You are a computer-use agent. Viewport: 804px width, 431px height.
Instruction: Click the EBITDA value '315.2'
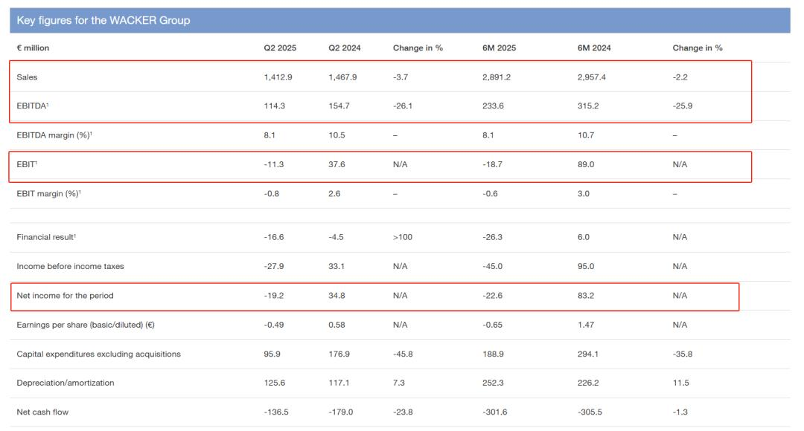(x=588, y=106)
